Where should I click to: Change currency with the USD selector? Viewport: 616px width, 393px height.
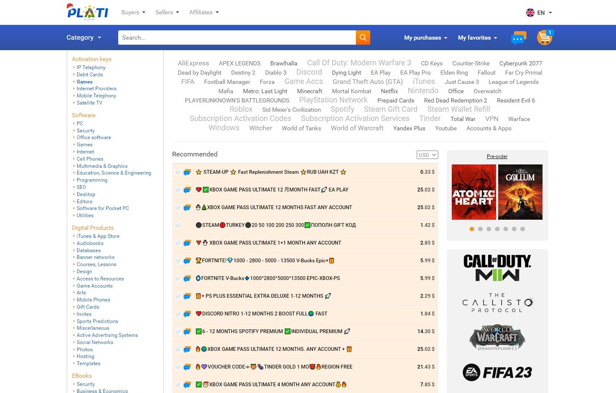427,155
